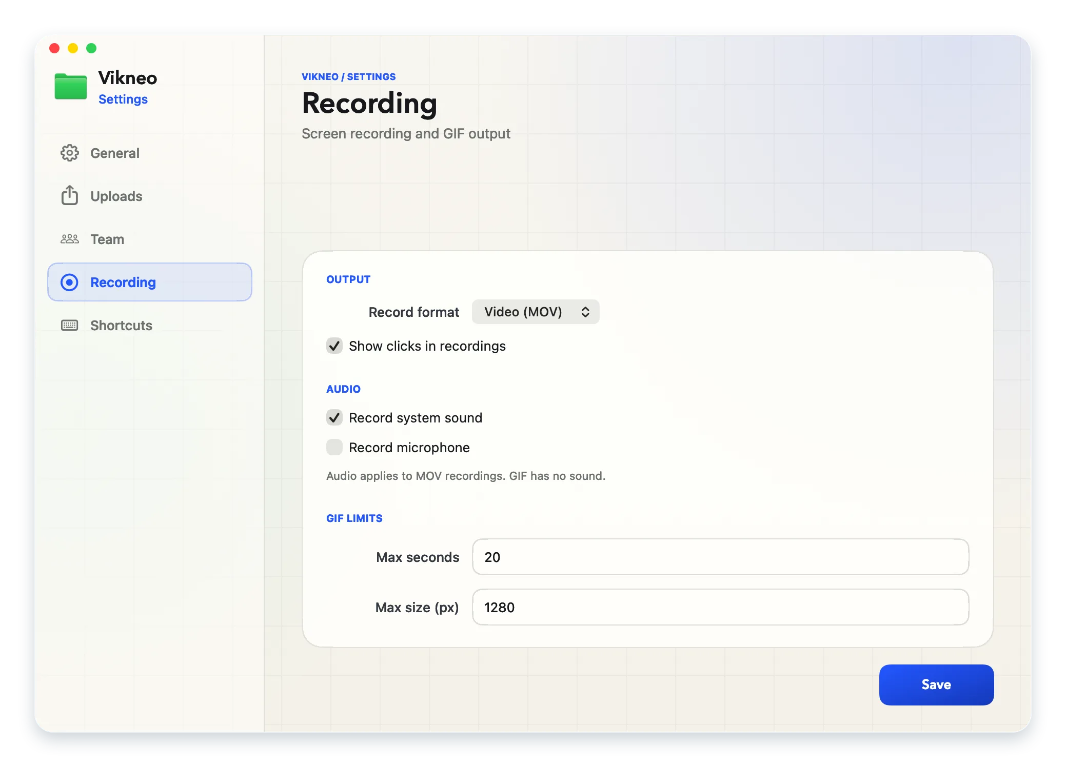The image size is (1066, 767).
Task: Click the OUTPUT section header
Action: (348, 279)
